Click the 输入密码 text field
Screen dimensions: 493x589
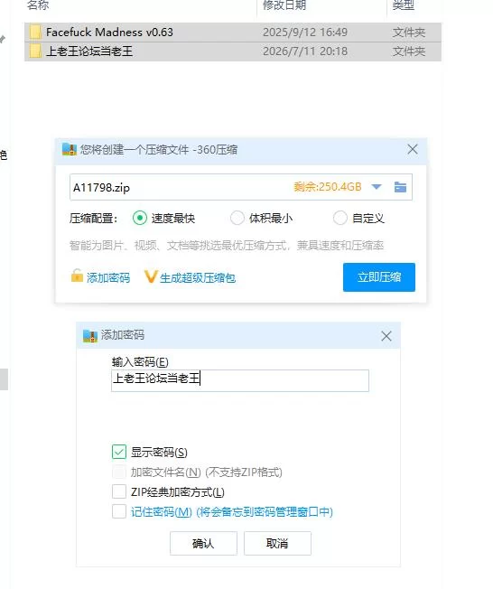tap(240, 380)
